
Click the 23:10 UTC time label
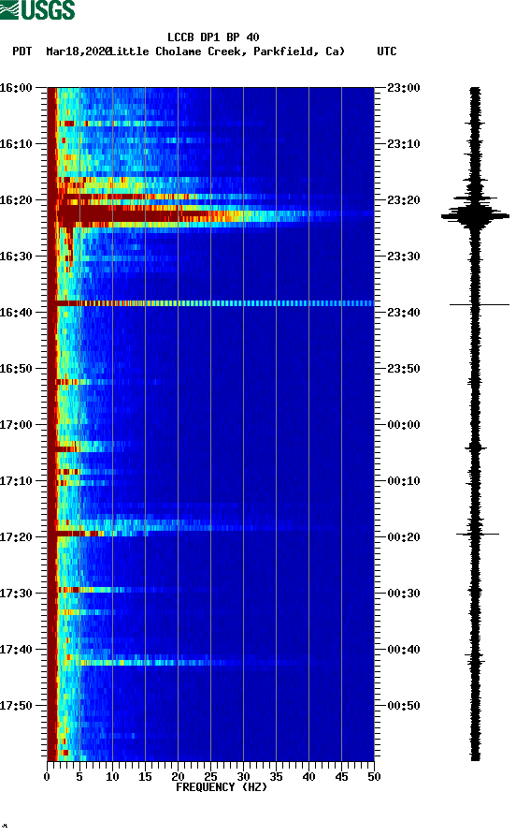[404, 143]
